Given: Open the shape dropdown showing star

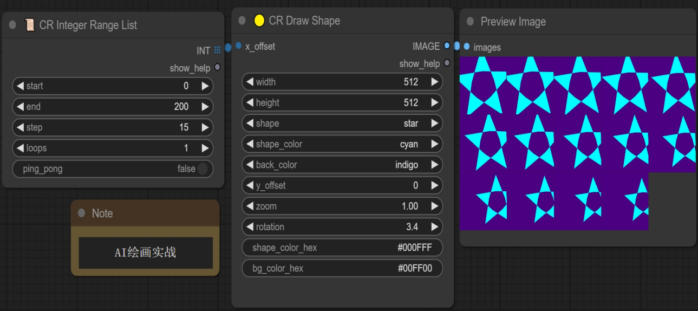Looking at the screenshot, I should [x=342, y=124].
